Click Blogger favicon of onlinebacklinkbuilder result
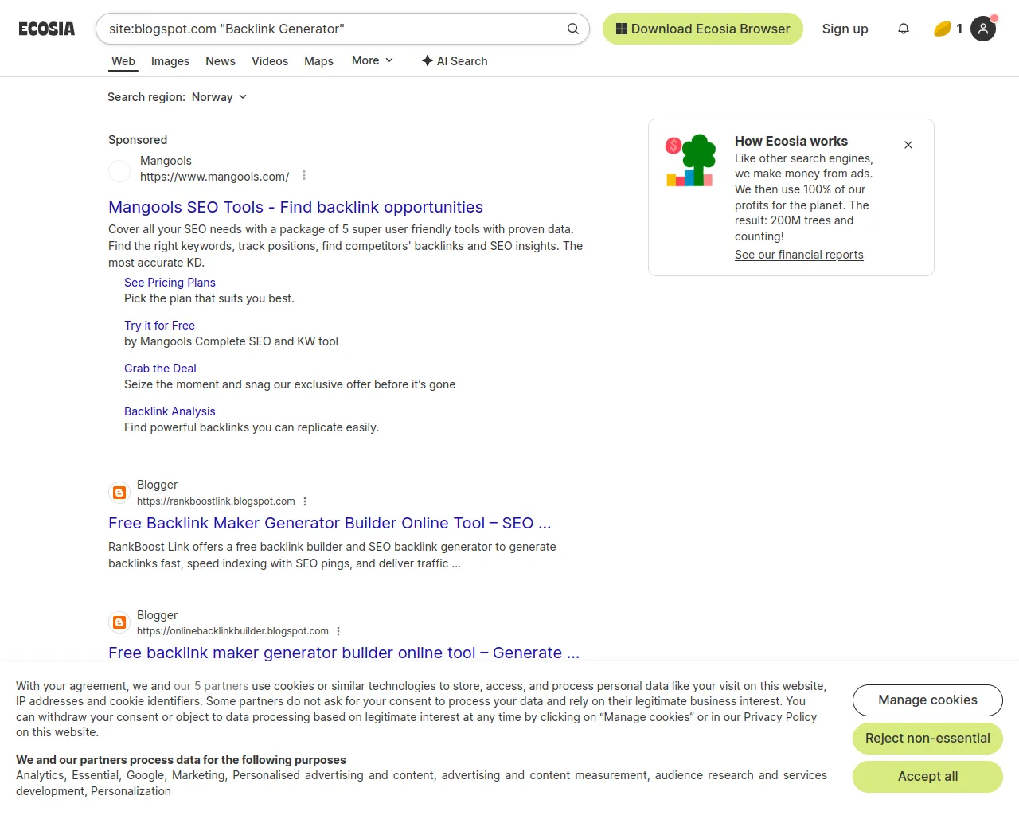 pyautogui.click(x=119, y=622)
